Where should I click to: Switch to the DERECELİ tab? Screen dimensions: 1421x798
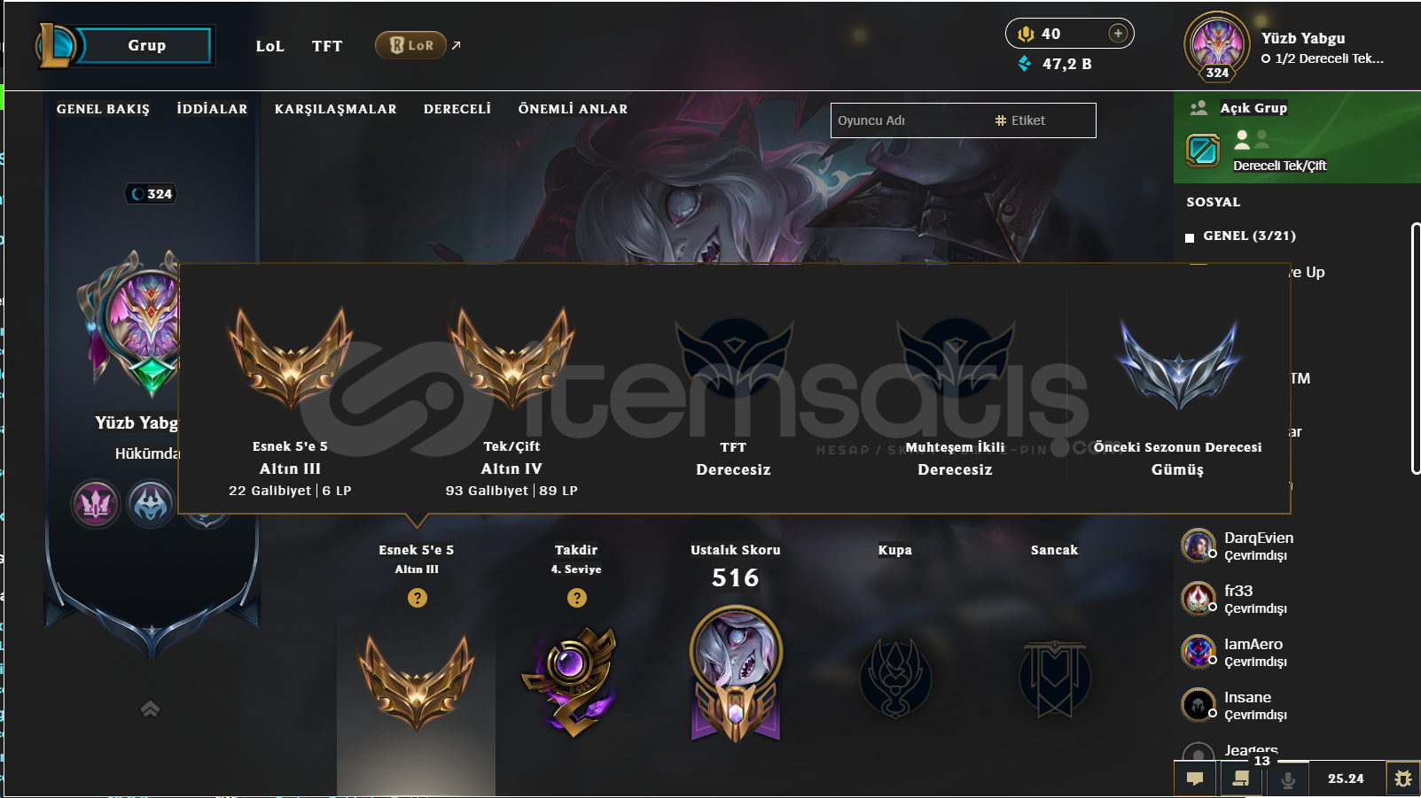tap(457, 109)
